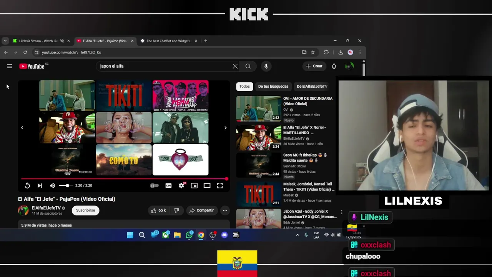Open COMO TO end-screen thumbnail

pos(123,160)
